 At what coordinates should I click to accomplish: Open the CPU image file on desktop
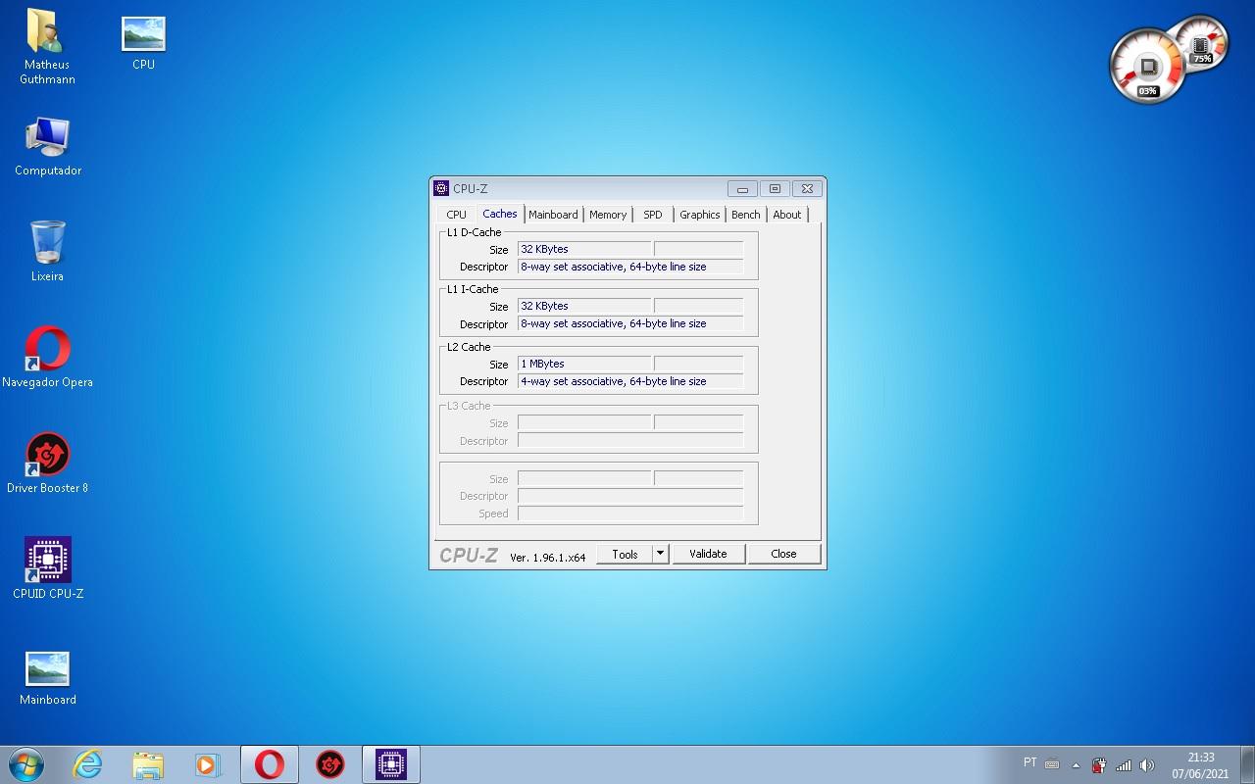point(143,43)
